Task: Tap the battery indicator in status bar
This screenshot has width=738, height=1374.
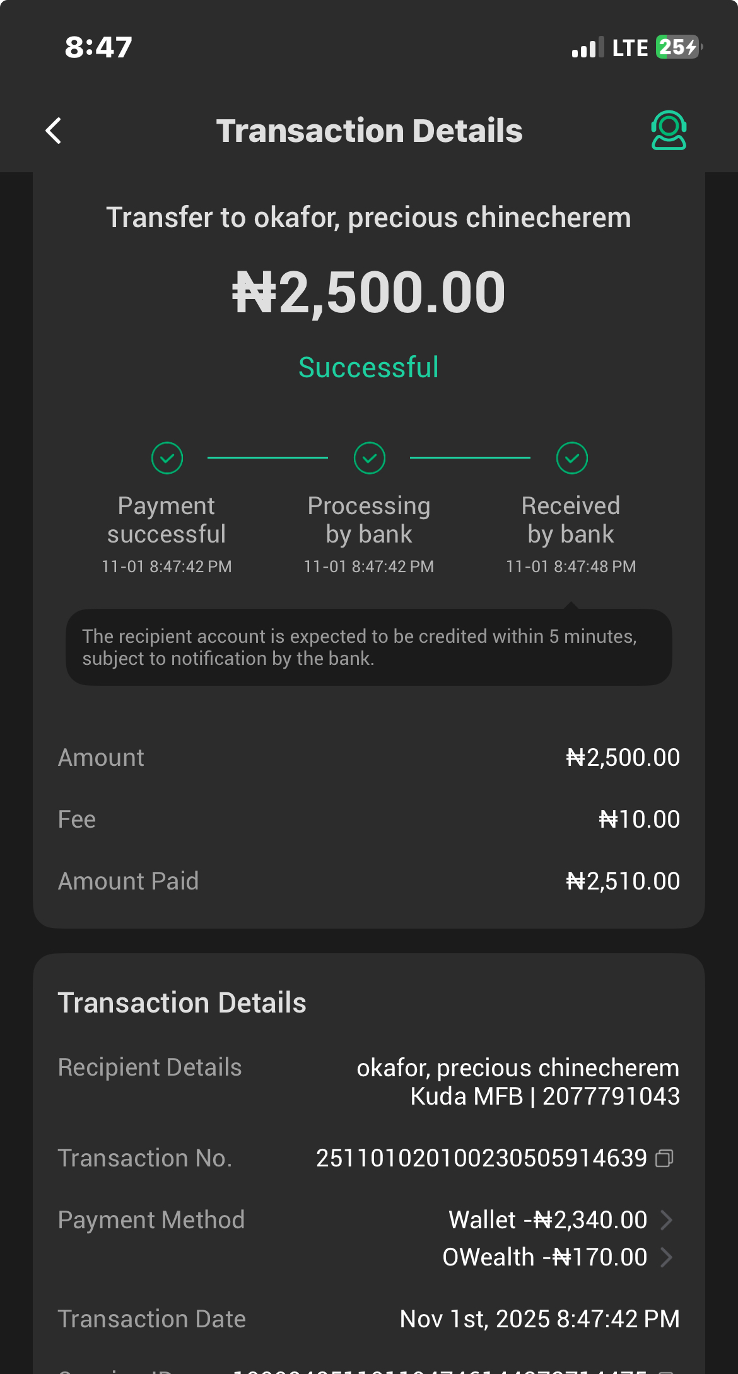Action: coord(678,47)
